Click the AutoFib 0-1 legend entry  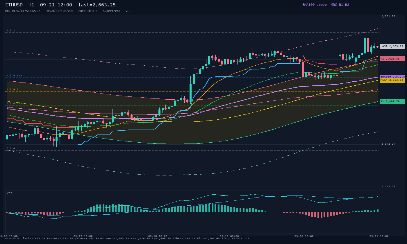click(x=88, y=11)
